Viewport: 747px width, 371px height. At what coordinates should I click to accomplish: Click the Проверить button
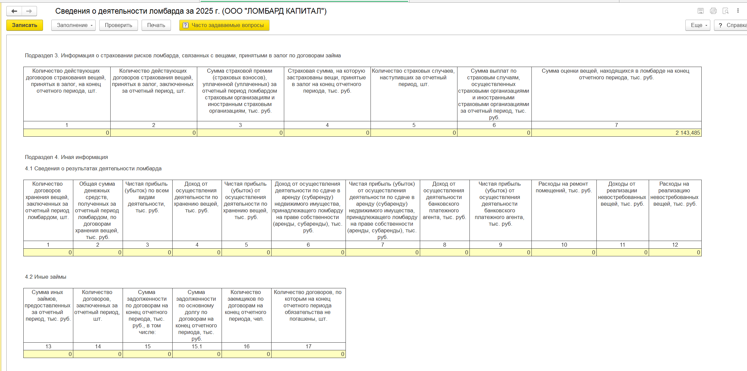[x=118, y=25]
